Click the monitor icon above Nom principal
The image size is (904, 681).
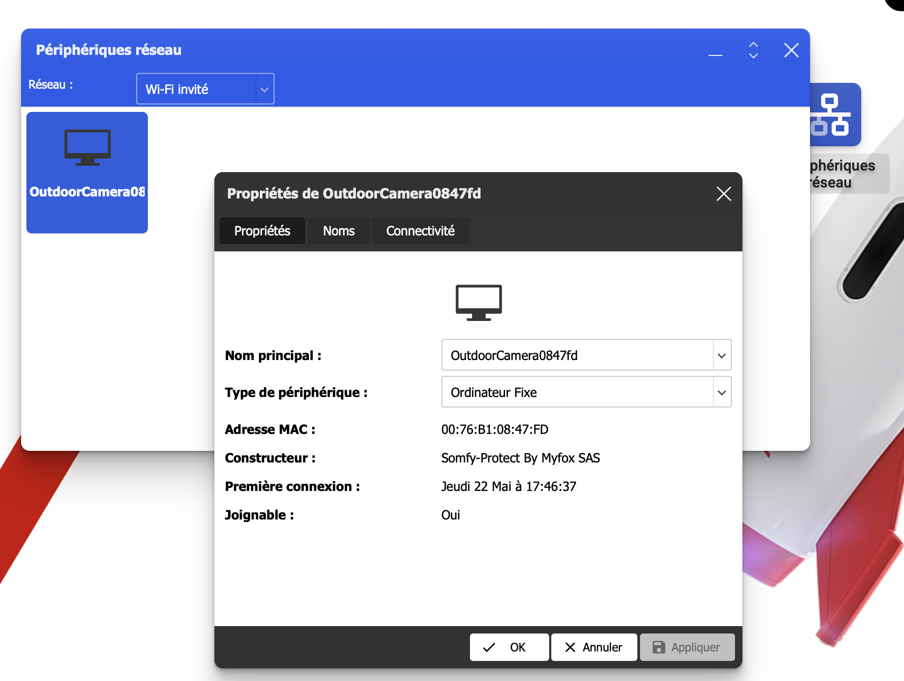(478, 302)
